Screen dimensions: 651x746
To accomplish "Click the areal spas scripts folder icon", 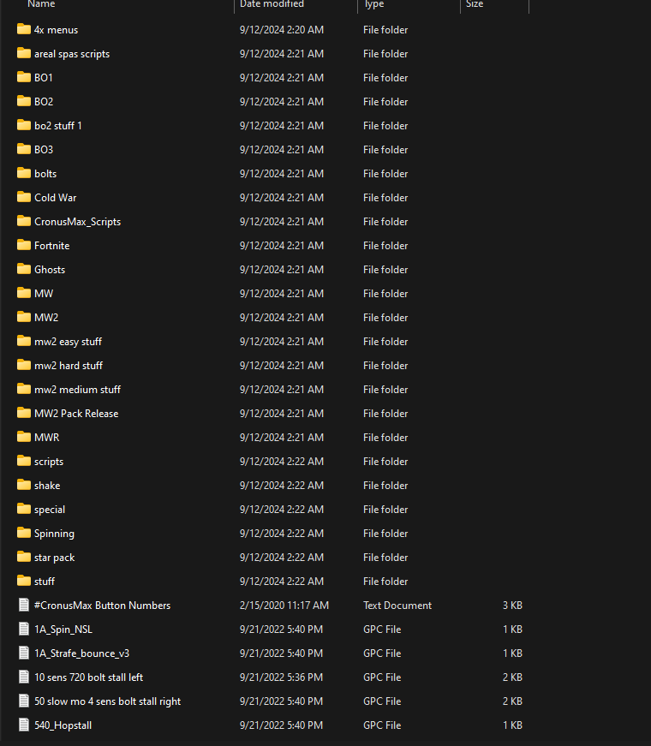I will (24, 53).
